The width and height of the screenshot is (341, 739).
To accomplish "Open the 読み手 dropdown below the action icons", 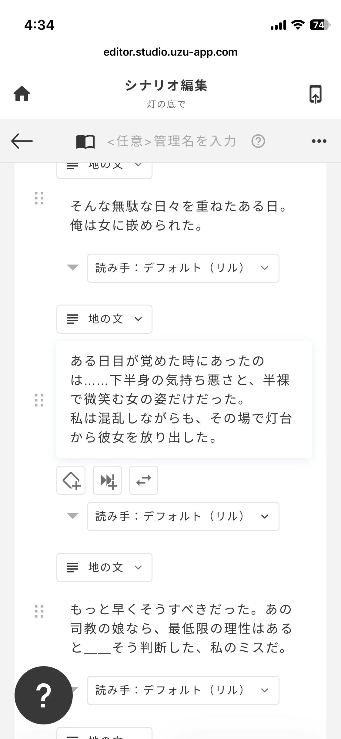I will (183, 517).
